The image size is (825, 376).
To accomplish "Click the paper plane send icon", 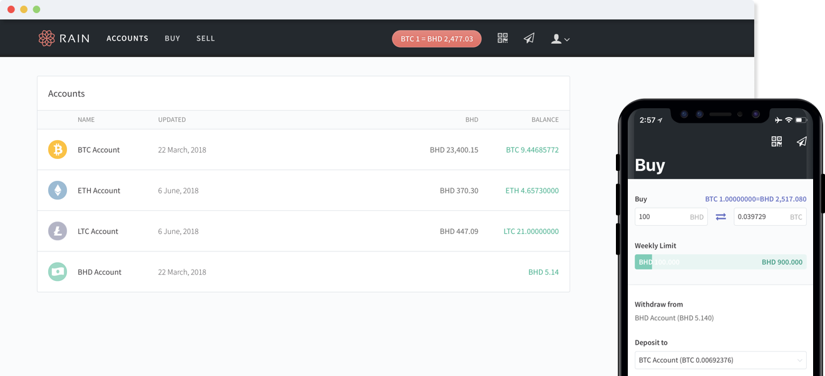I will 529,38.
